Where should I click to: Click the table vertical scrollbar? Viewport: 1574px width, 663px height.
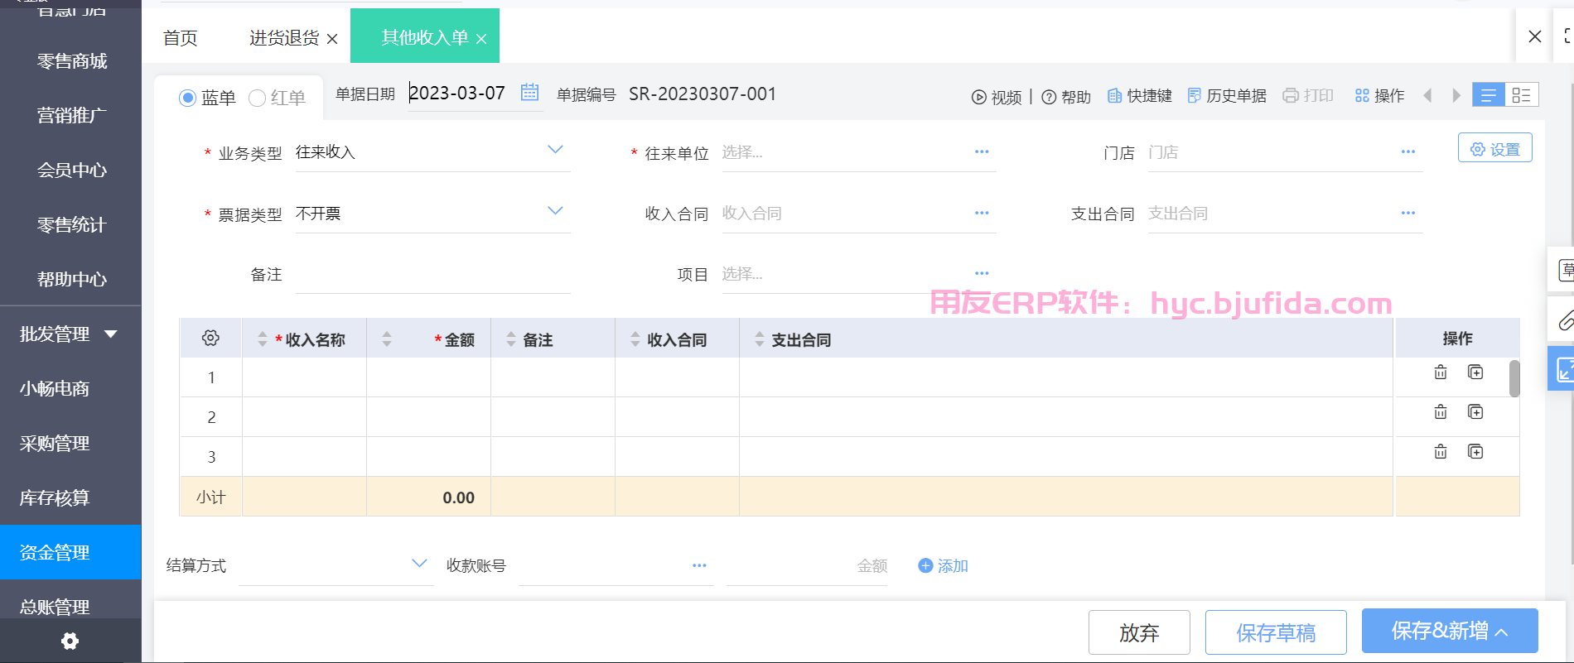[x=1514, y=378]
